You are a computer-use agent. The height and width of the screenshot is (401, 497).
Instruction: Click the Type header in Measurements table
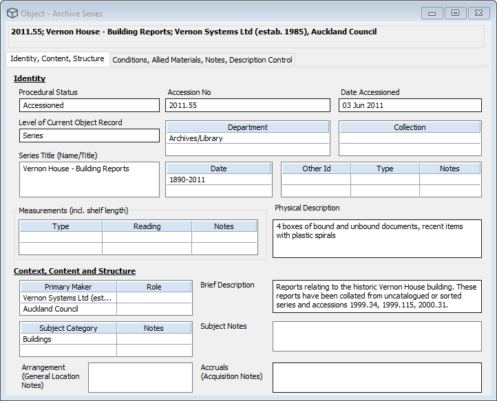click(61, 226)
